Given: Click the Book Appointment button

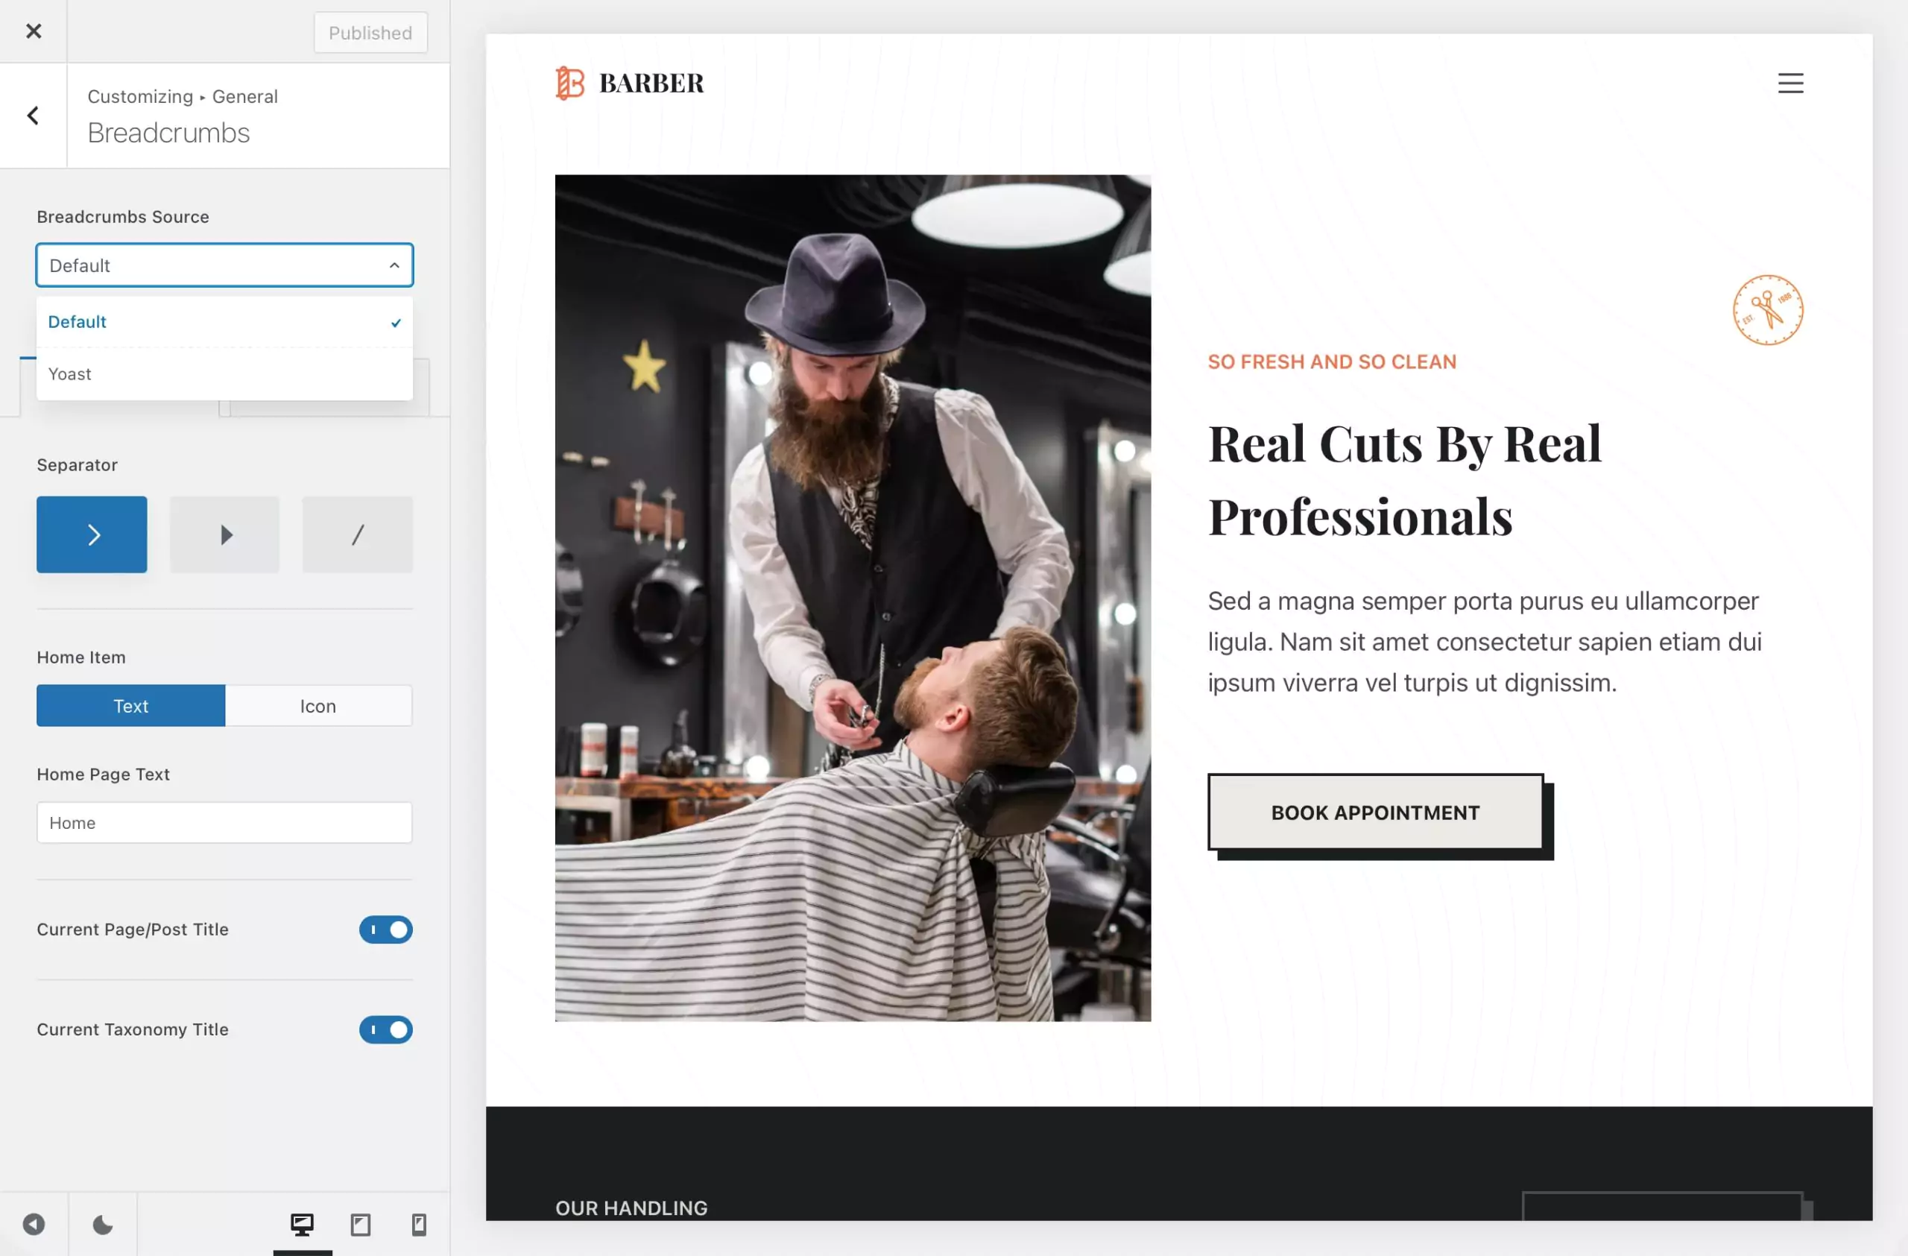Looking at the screenshot, I should coord(1375,812).
